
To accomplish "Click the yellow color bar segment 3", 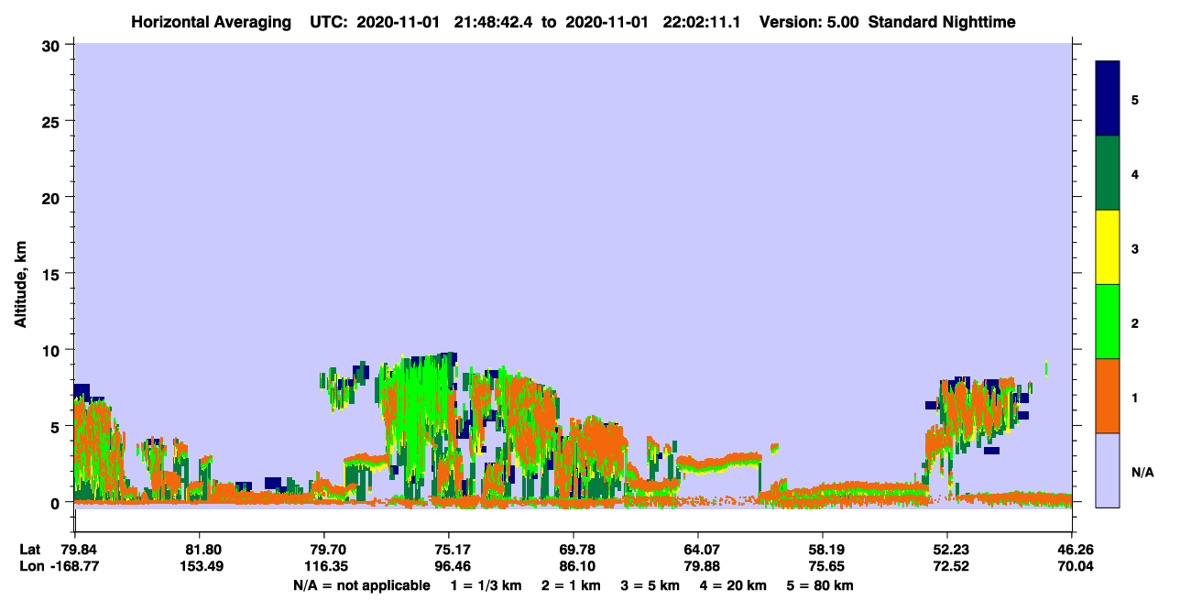I will point(1108,247).
